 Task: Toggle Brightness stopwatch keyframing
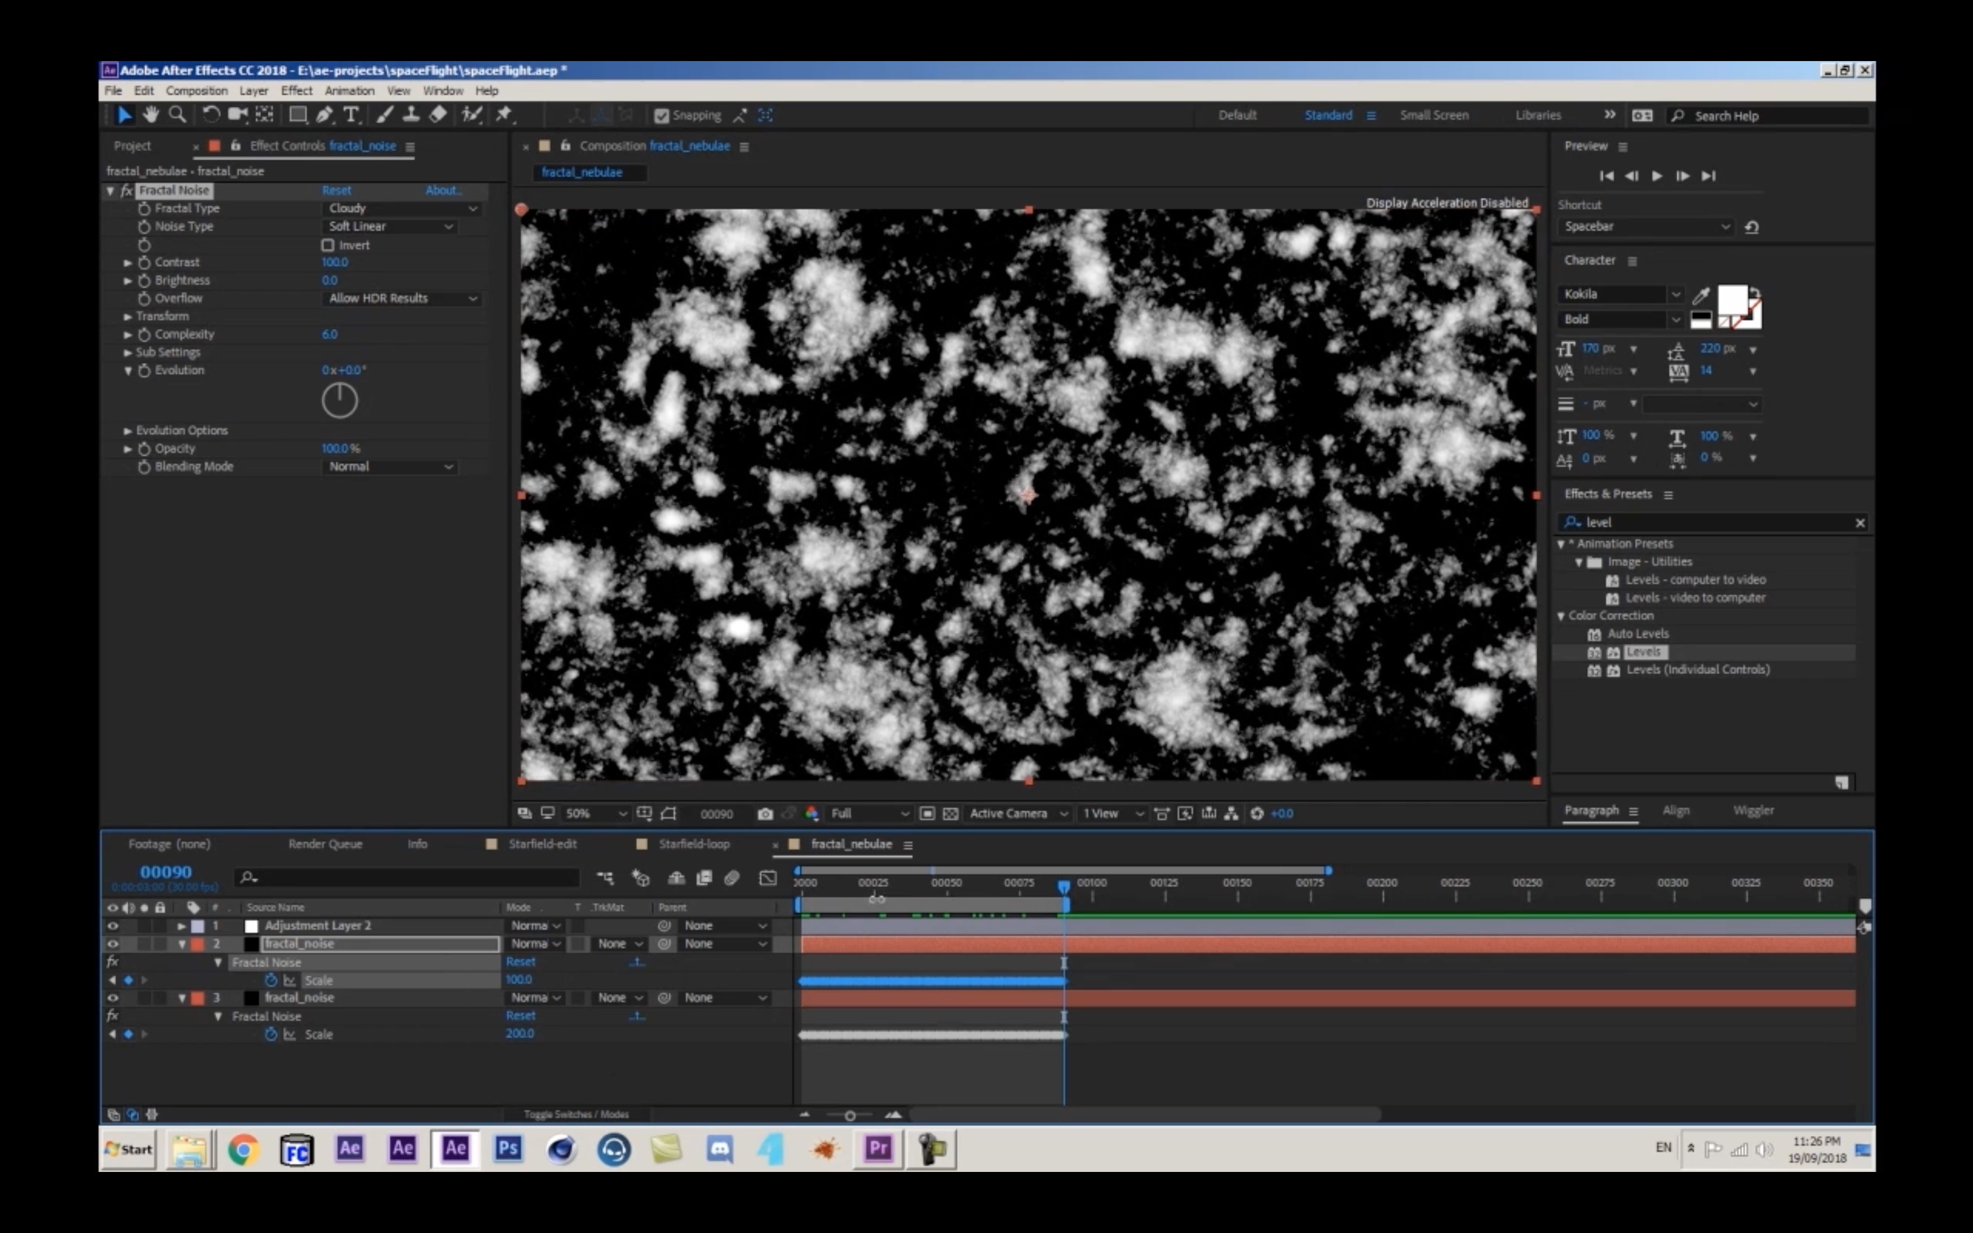[144, 279]
